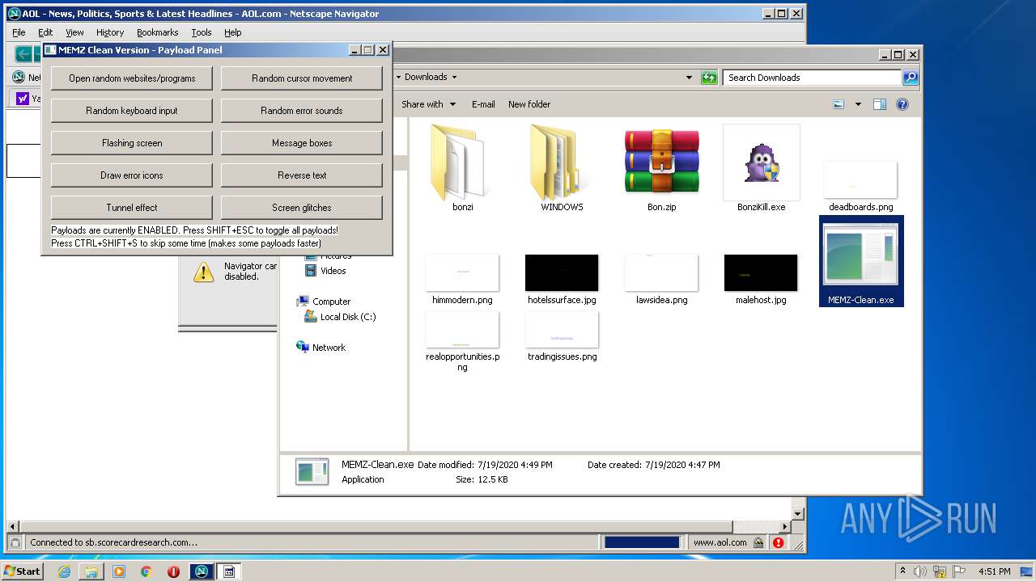Select the malehost.jpg thumbnail
Image resolution: width=1036 pixels, height=582 pixels.
click(761, 272)
